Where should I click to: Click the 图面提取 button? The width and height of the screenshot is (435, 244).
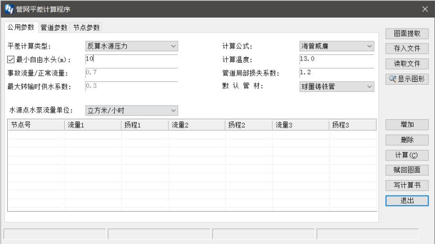click(407, 34)
